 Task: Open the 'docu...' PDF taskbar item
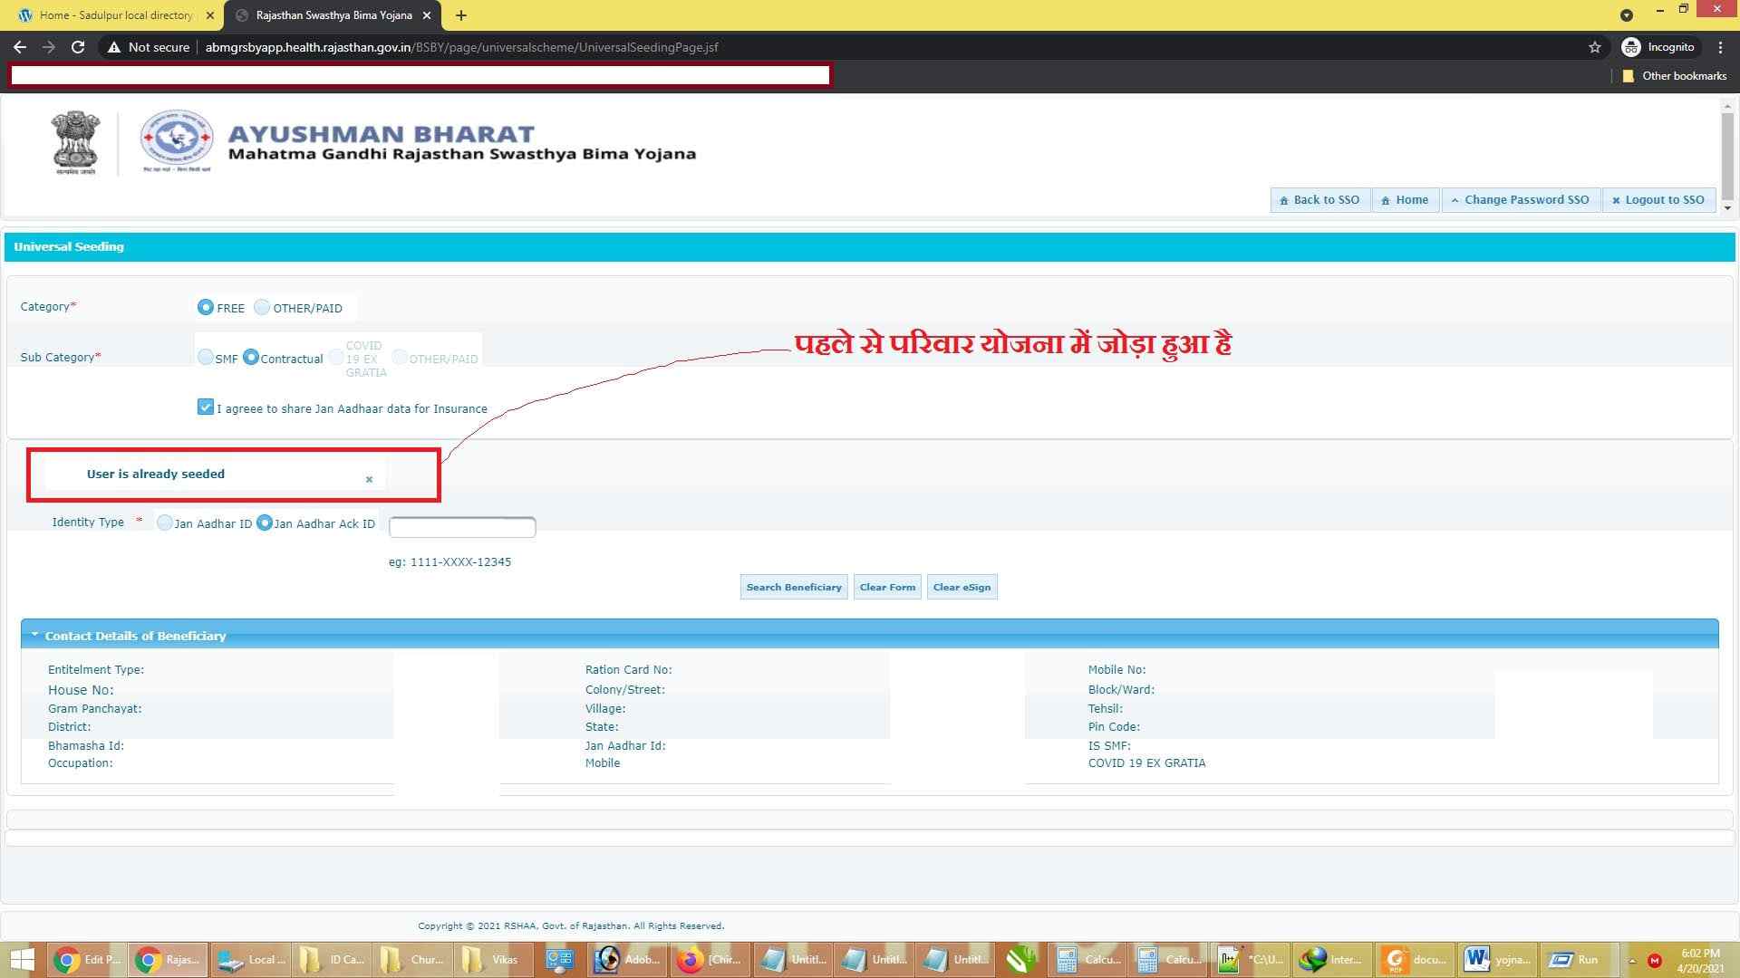[1415, 960]
